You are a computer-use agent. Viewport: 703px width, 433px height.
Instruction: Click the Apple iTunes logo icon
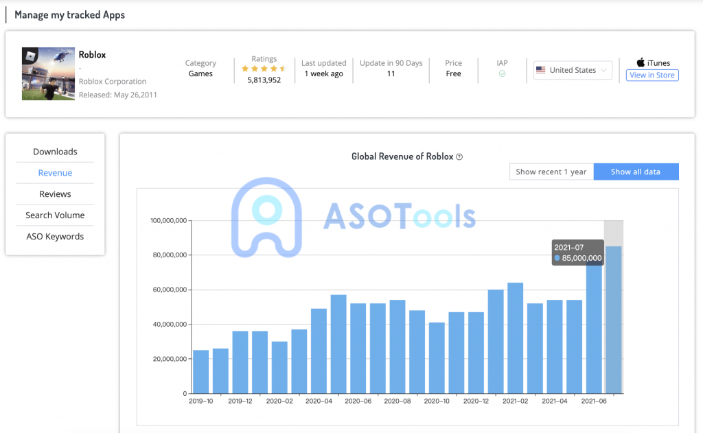coord(641,62)
